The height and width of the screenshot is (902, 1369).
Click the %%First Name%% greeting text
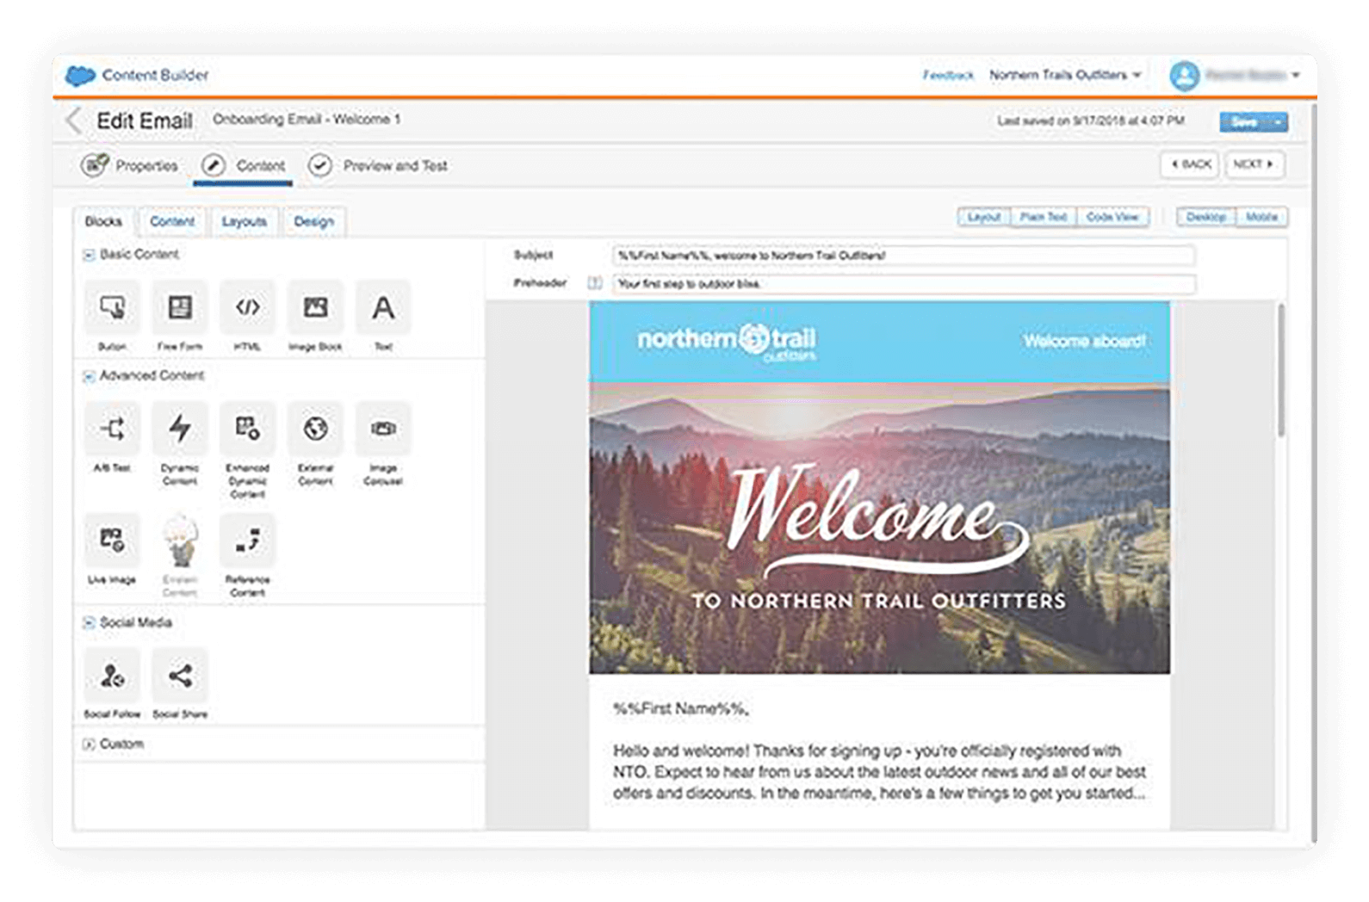pyautogui.click(x=681, y=709)
